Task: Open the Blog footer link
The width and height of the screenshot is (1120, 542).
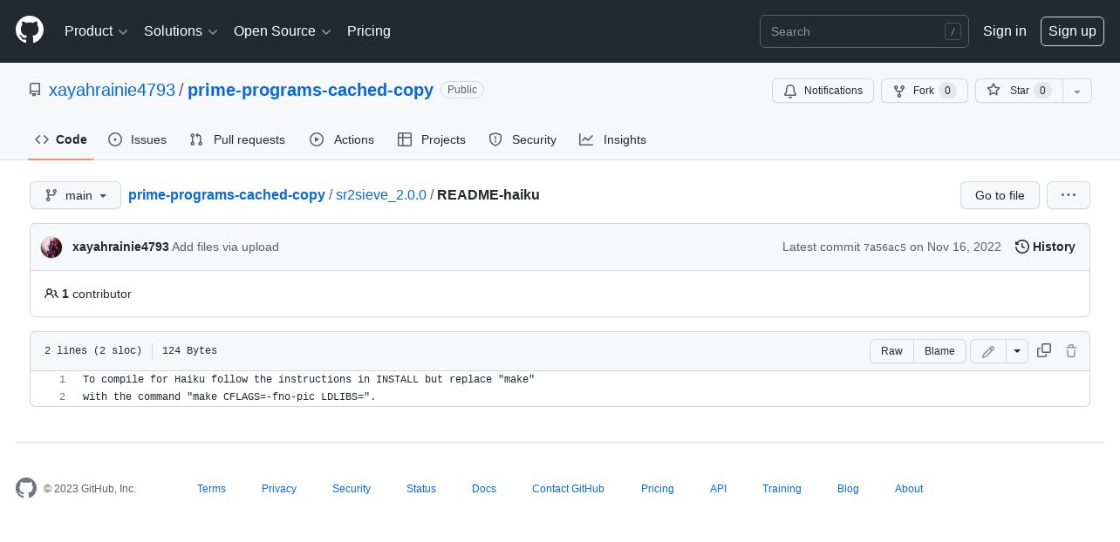Action: coord(848,489)
